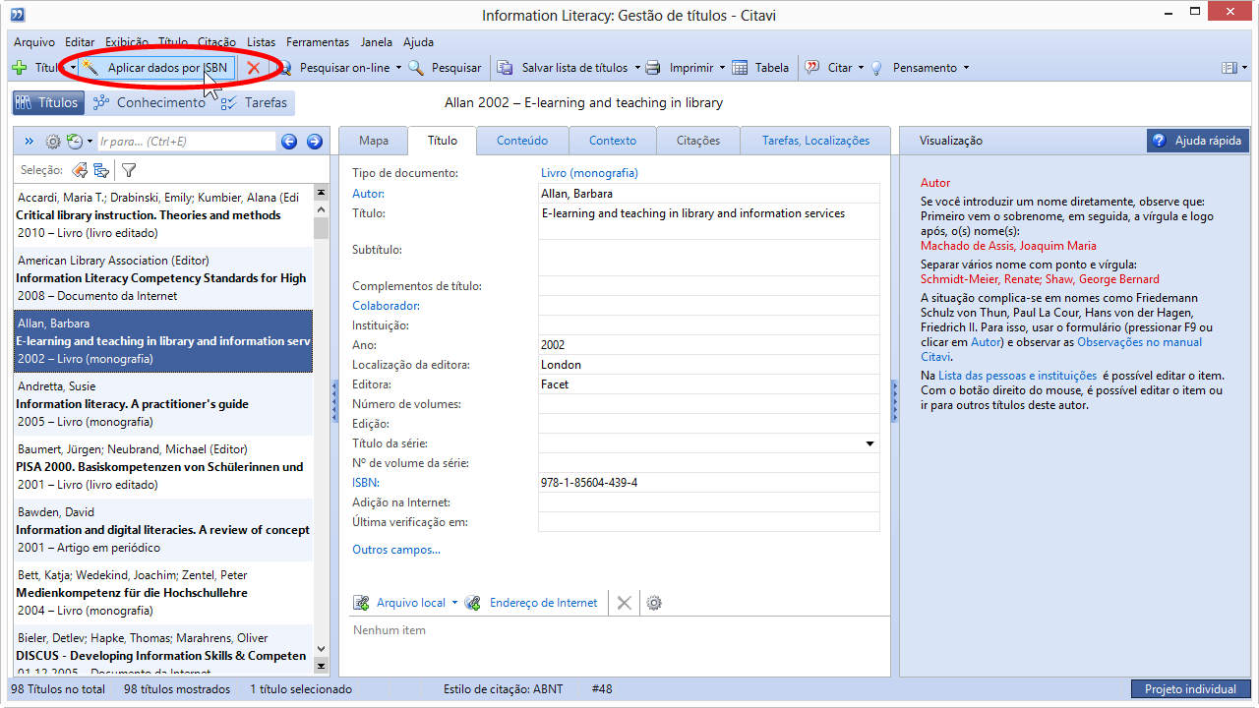Click the Pesquisar magnifier button
This screenshot has width=1259, height=708.
pos(445,68)
